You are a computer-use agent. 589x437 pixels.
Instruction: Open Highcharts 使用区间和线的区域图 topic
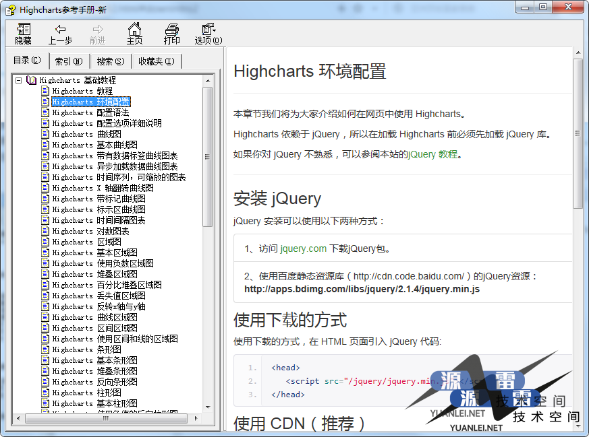pos(115,339)
